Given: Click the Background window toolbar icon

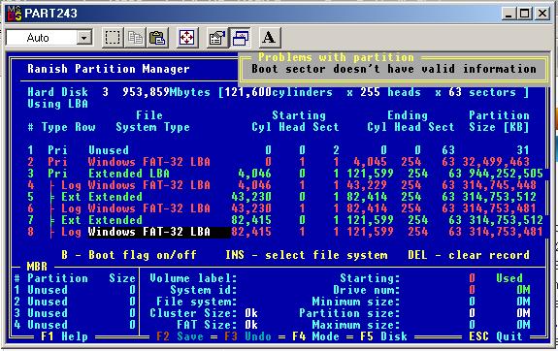Looking at the screenshot, I should tap(240, 38).
